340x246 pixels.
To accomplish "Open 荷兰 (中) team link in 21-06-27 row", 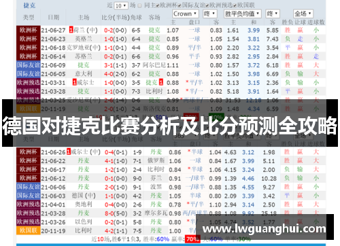I will pyautogui.click(x=86, y=30).
